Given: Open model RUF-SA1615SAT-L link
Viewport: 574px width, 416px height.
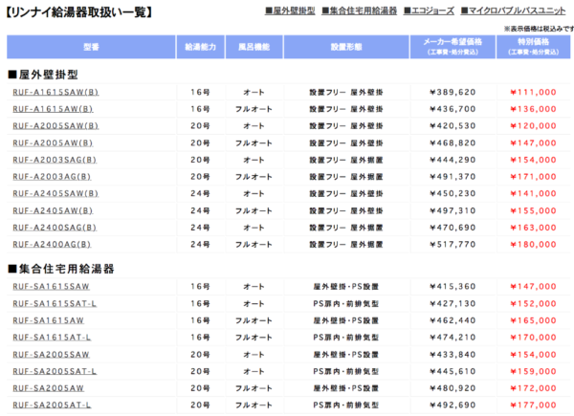Looking at the screenshot, I should (55, 304).
